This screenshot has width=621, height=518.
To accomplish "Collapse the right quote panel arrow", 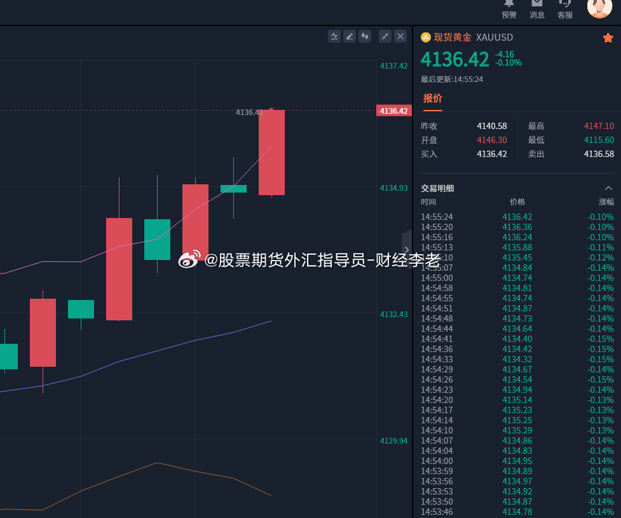I will (407, 250).
